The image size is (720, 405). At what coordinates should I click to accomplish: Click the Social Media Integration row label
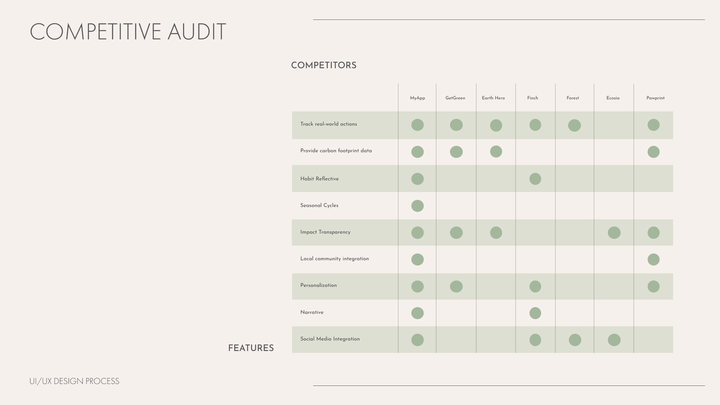click(x=330, y=339)
